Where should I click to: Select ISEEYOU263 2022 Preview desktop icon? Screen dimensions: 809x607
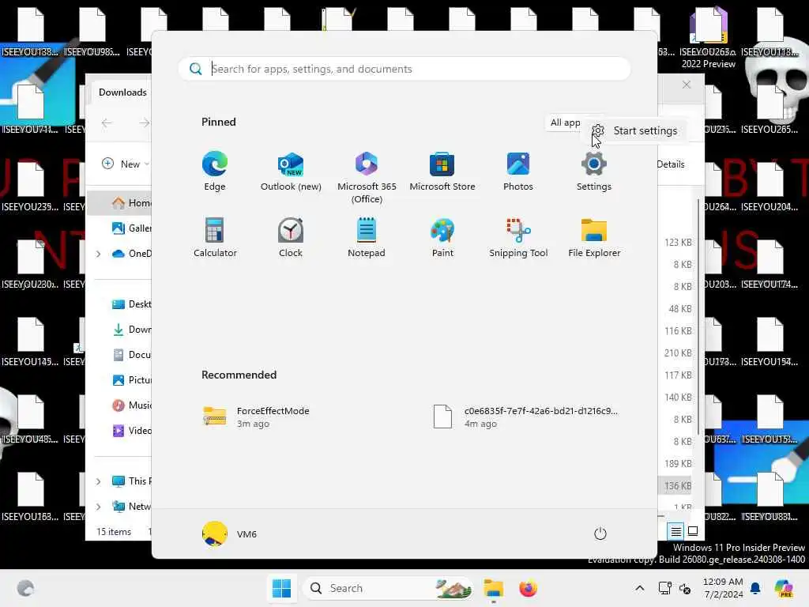[x=708, y=37]
